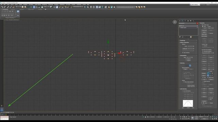Switch to Utilities command panel tab
Viewport: 218px width, 122px height.
coord(193,21)
